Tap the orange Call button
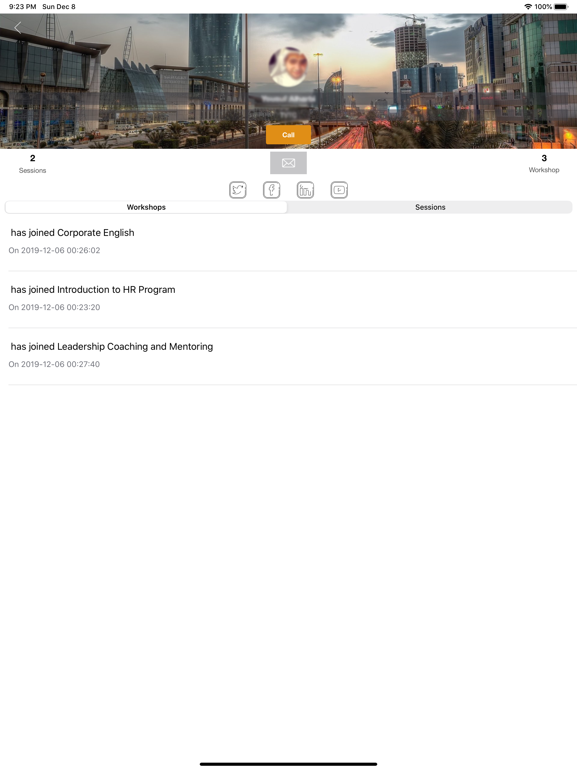The image size is (577, 770). pyautogui.click(x=288, y=135)
